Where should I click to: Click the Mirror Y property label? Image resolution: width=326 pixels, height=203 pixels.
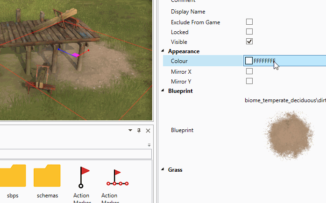click(181, 82)
